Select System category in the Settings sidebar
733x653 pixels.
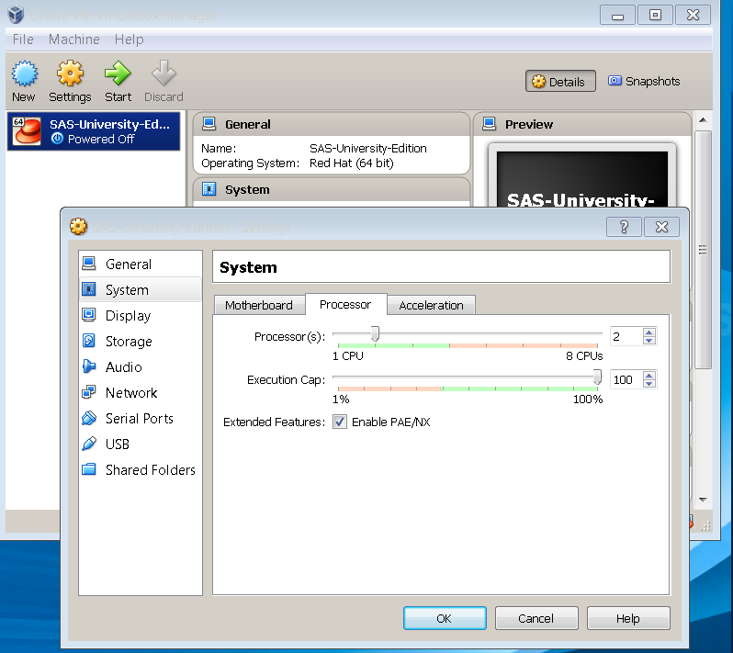[141, 290]
